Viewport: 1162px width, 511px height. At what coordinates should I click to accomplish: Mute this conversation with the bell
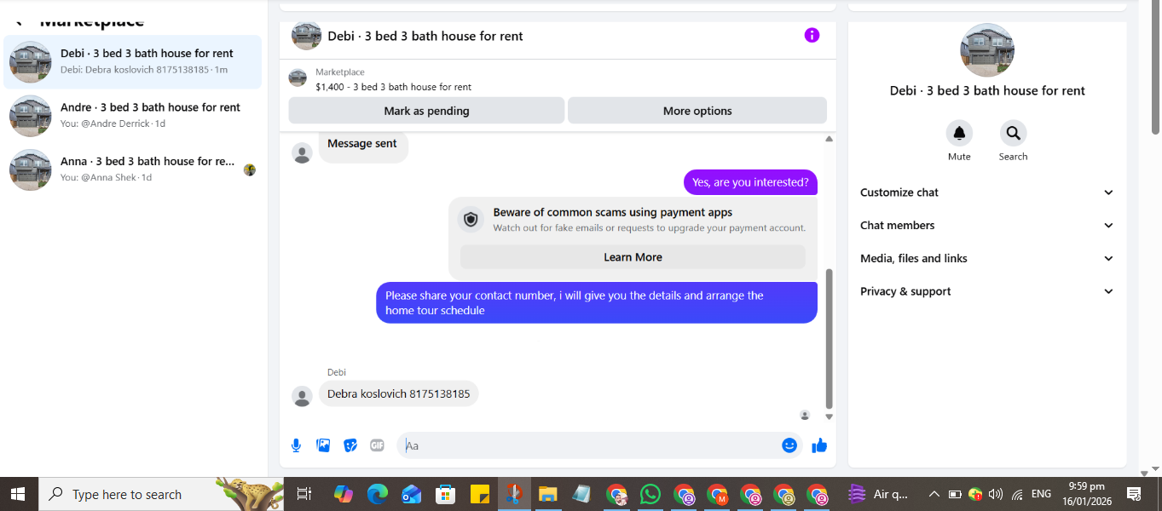(959, 133)
